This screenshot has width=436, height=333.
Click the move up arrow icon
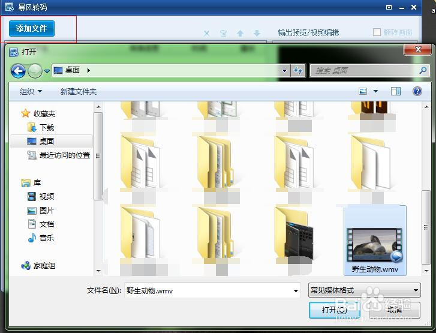240,34
